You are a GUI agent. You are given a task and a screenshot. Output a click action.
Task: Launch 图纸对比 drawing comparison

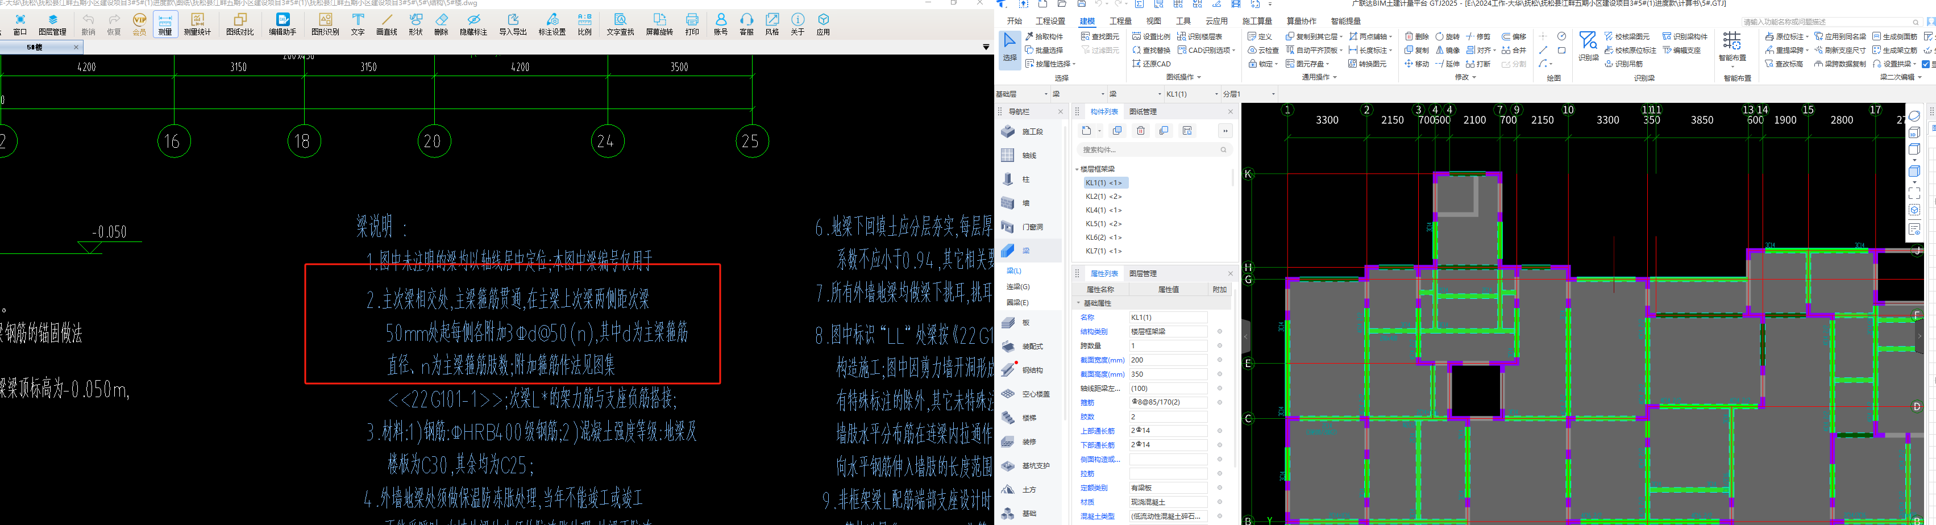coord(240,24)
